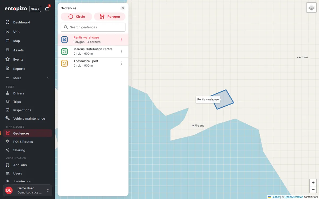319x199 pixels.
Task: Open Inspections
Action: tap(27, 110)
